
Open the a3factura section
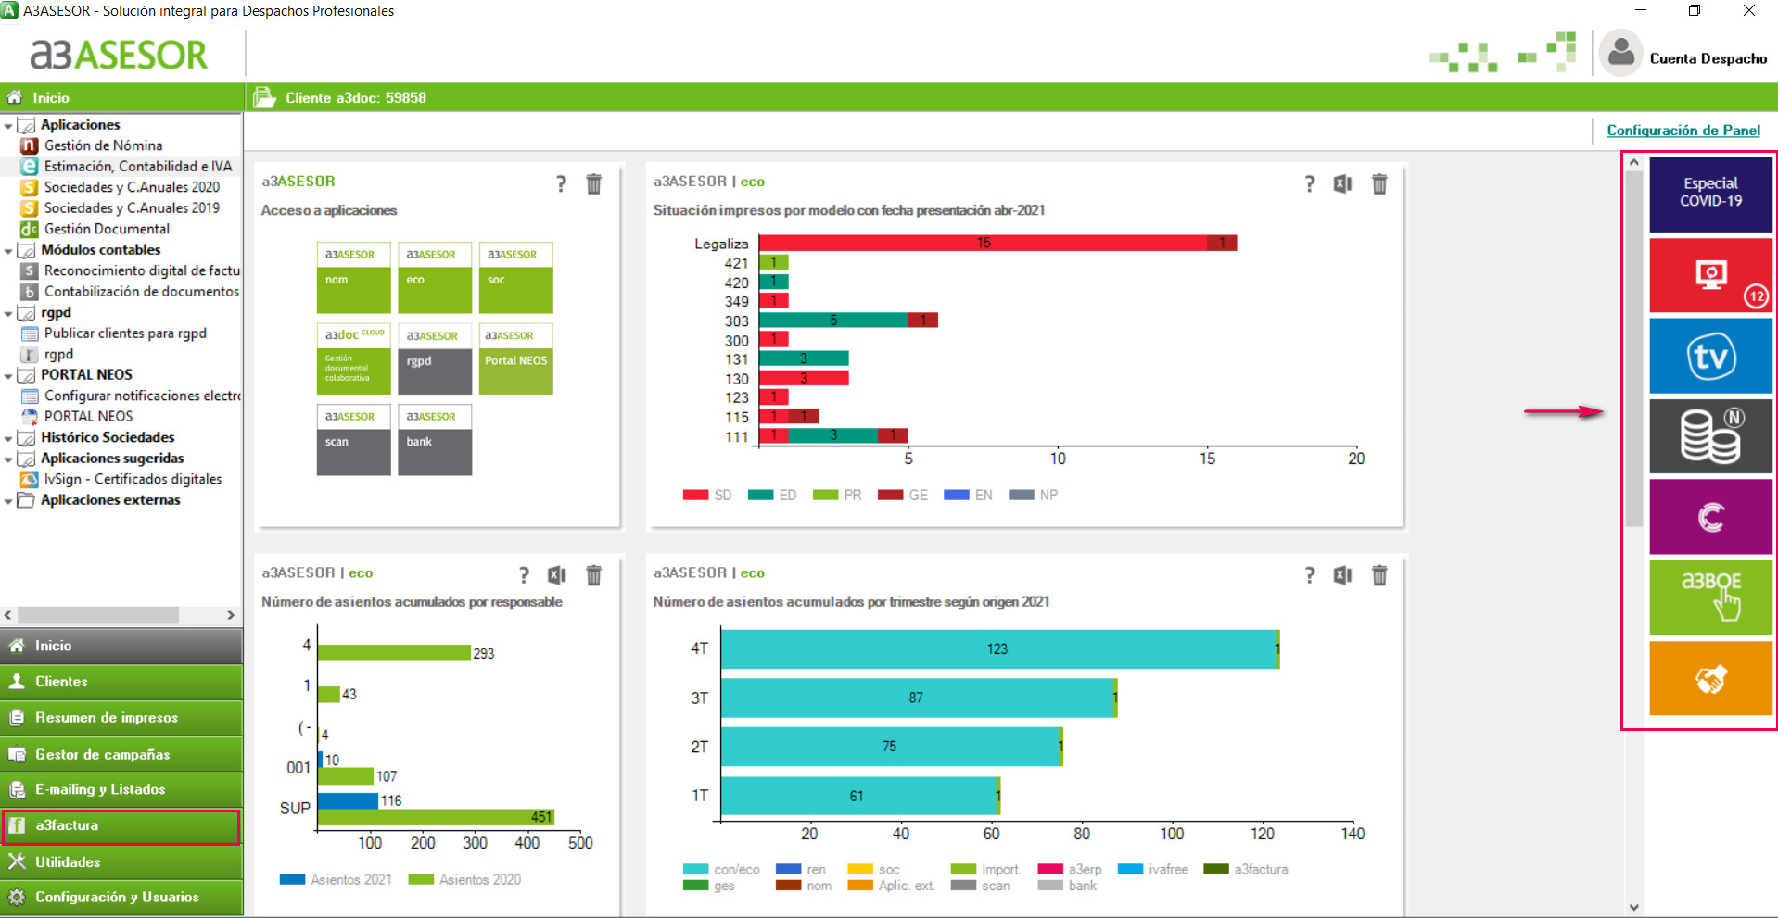(121, 826)
